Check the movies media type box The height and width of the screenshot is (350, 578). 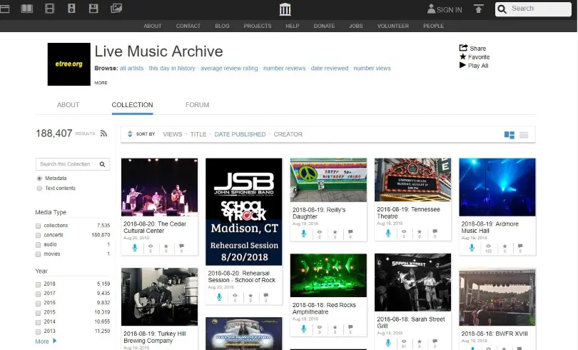pyautogui.click(x=38, y=254)
